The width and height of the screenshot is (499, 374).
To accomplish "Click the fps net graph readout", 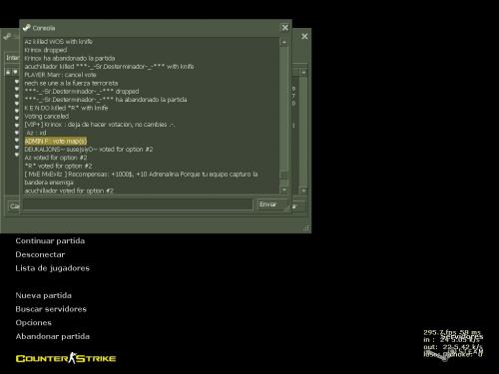I will (453, 344).
